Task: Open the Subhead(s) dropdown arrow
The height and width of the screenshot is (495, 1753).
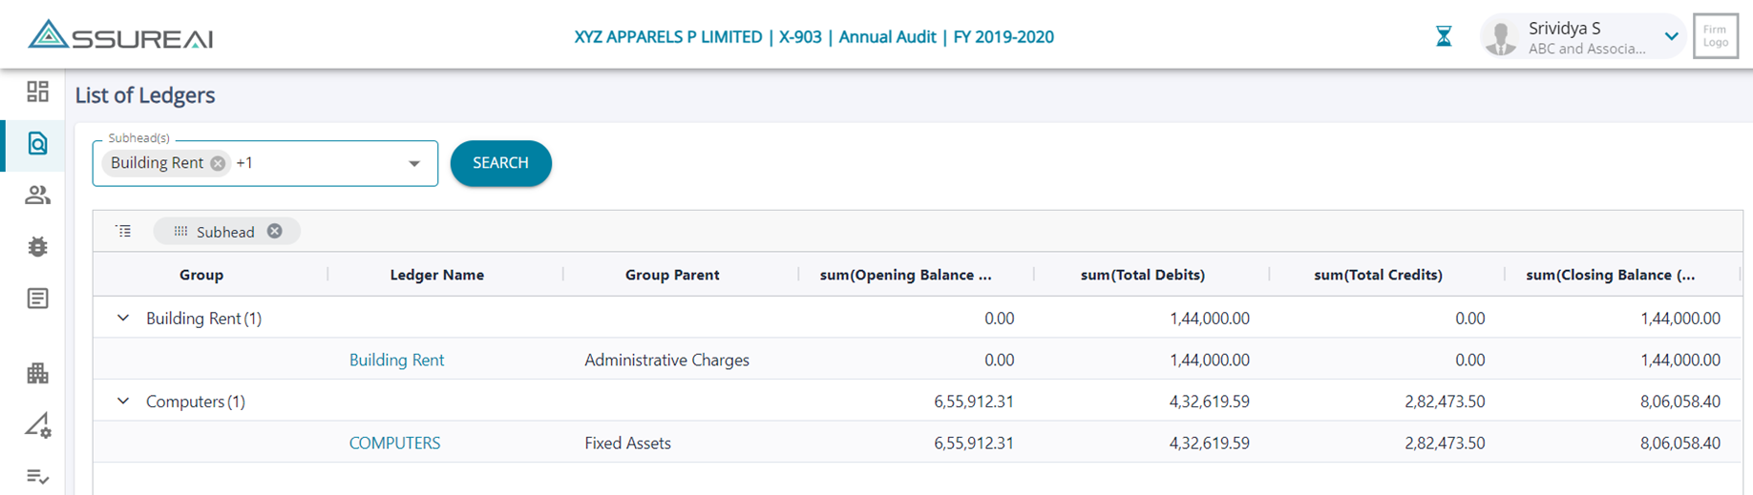Action: [414, 164]
